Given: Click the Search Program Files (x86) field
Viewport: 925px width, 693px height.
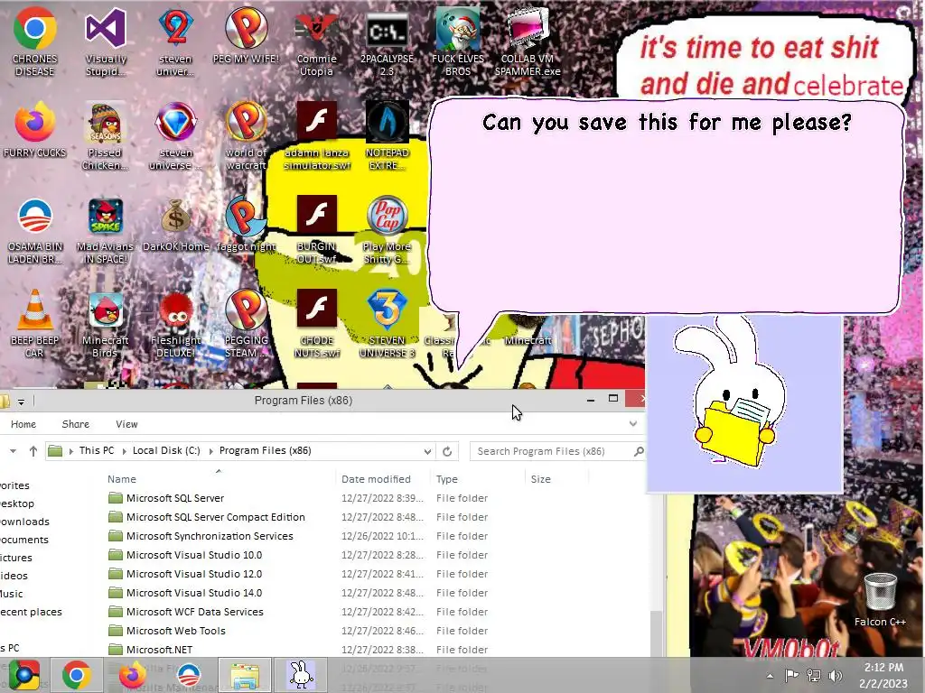Looking at the screenshot, I should (556, 451).
